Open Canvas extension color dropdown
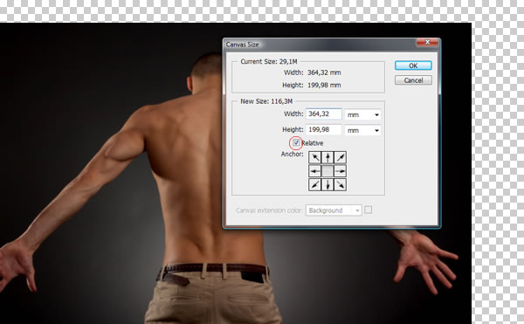The width and height of the screenshot is (524, 324). [334, 210]
